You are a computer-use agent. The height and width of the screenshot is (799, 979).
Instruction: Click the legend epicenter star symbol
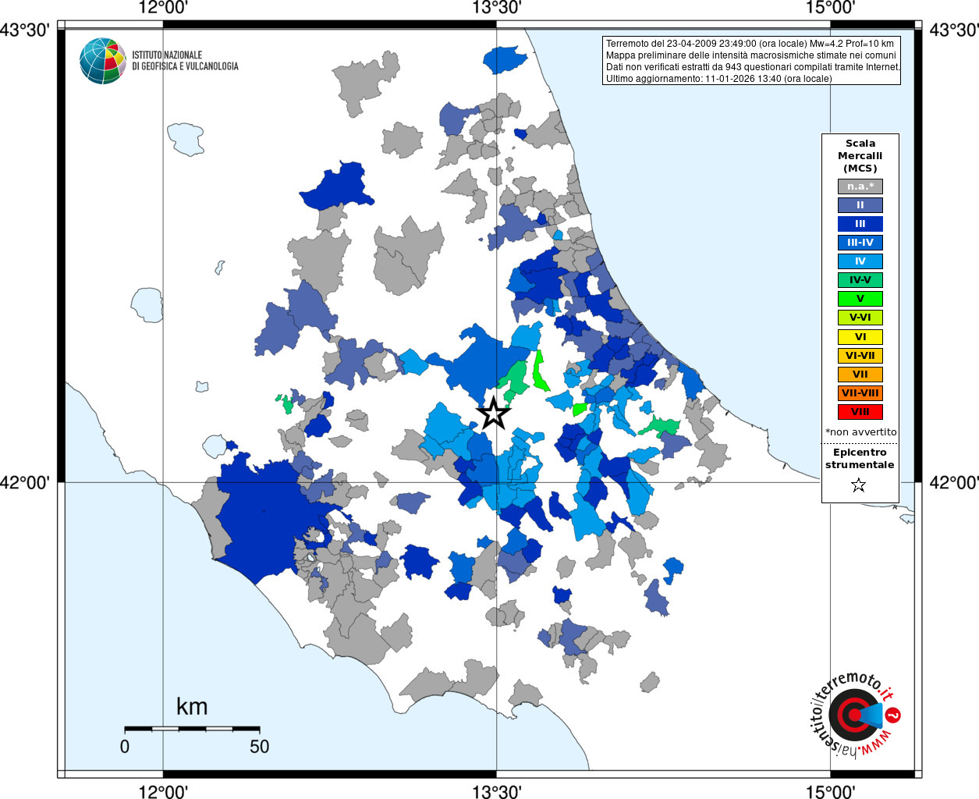(859, 485)
